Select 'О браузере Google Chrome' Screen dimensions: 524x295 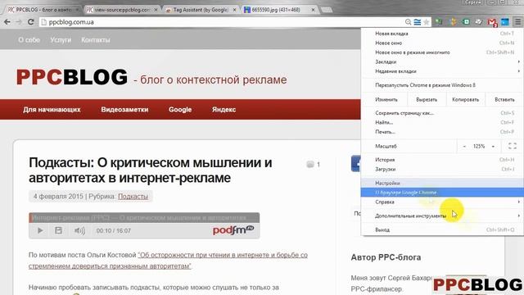coord(442,193)
